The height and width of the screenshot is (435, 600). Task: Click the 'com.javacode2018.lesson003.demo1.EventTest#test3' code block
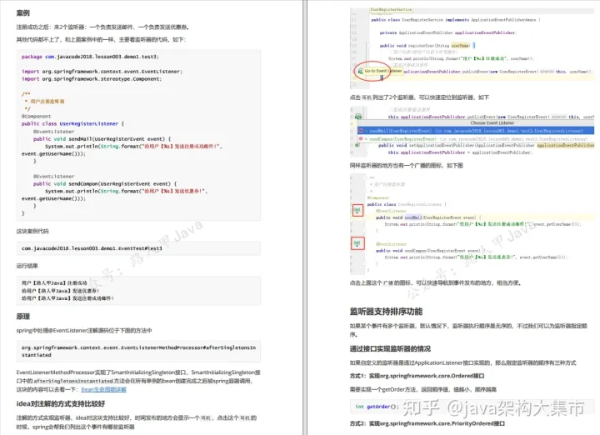point(138,248)
